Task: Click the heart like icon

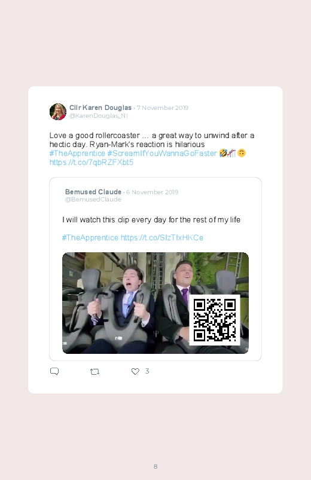Action: click(135, 371)
